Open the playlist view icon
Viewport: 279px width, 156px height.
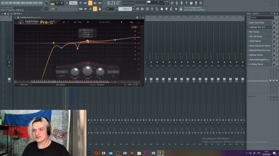pos(138,9)
